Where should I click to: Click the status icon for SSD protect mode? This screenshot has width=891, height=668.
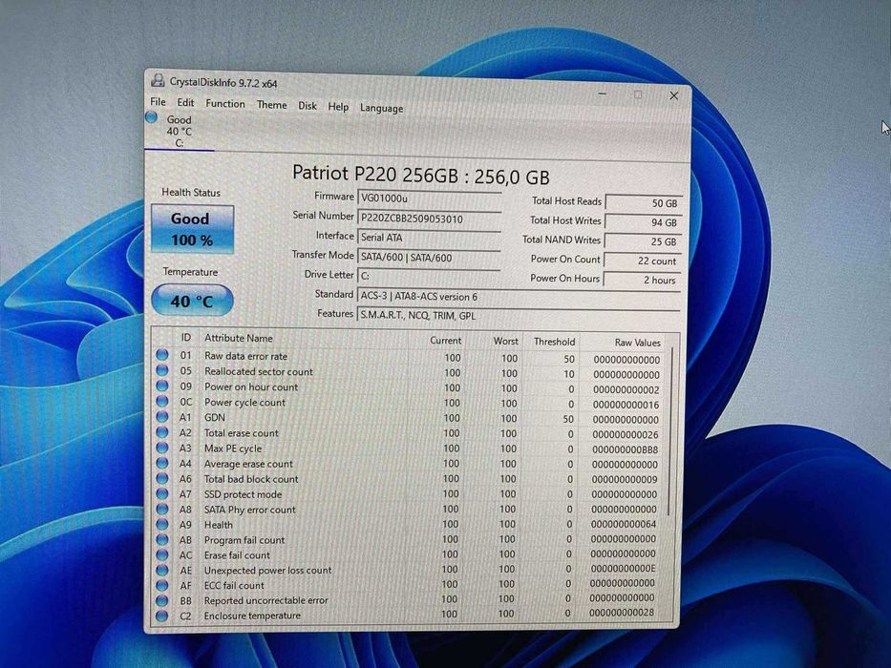(162, 493)
